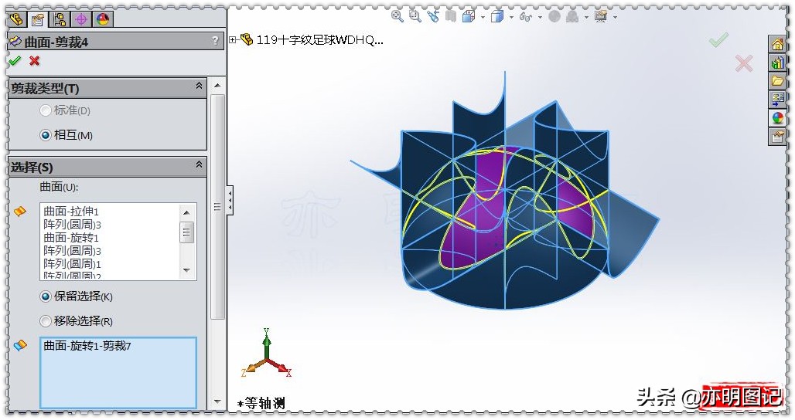Select 阵列(圆周)1 in the surfaces list
Image resolution: width=795 pixels, height=420 pixels.
[72, 263]
